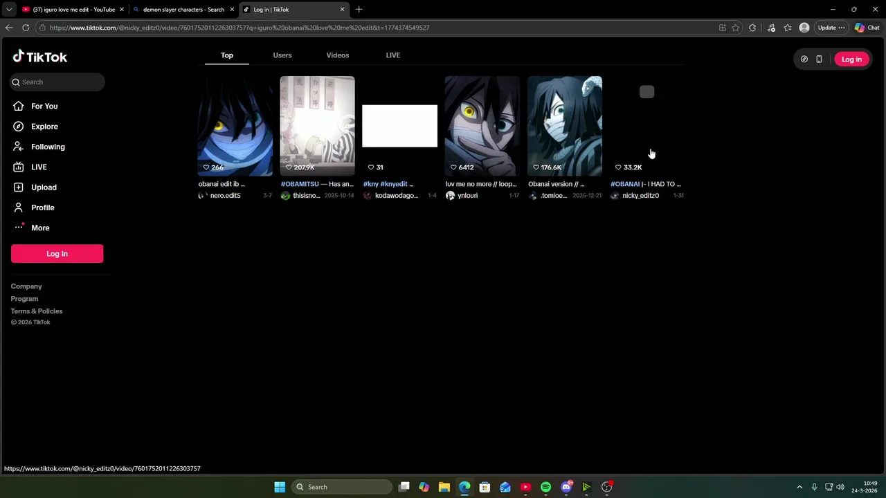Reload the page
Image resolution: width=886 pixels, height=498 pixels.
[26, 28]
